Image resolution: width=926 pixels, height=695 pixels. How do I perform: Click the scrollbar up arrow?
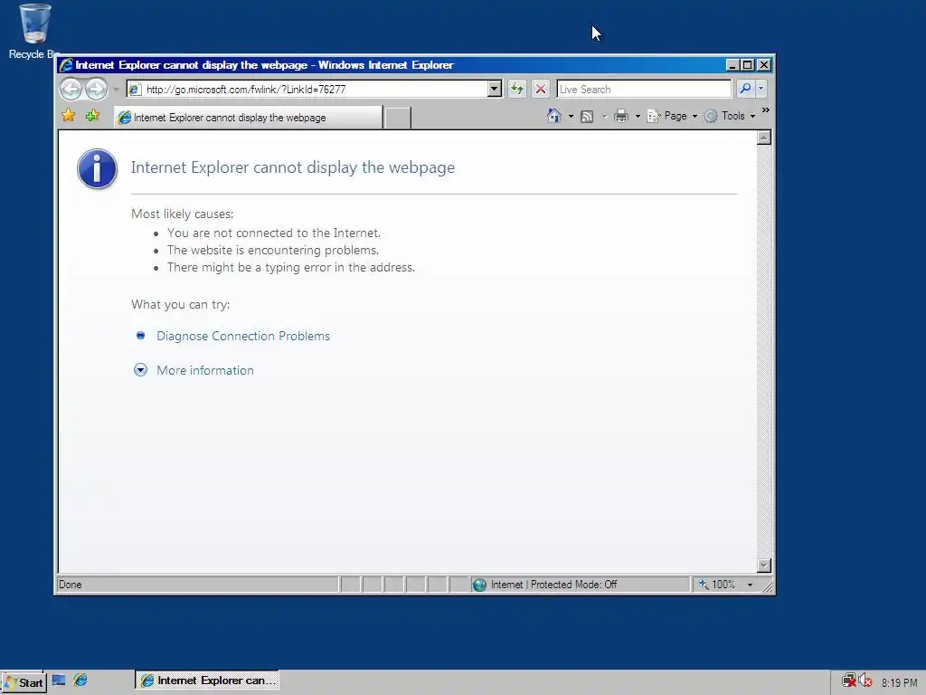coord(763,138)
